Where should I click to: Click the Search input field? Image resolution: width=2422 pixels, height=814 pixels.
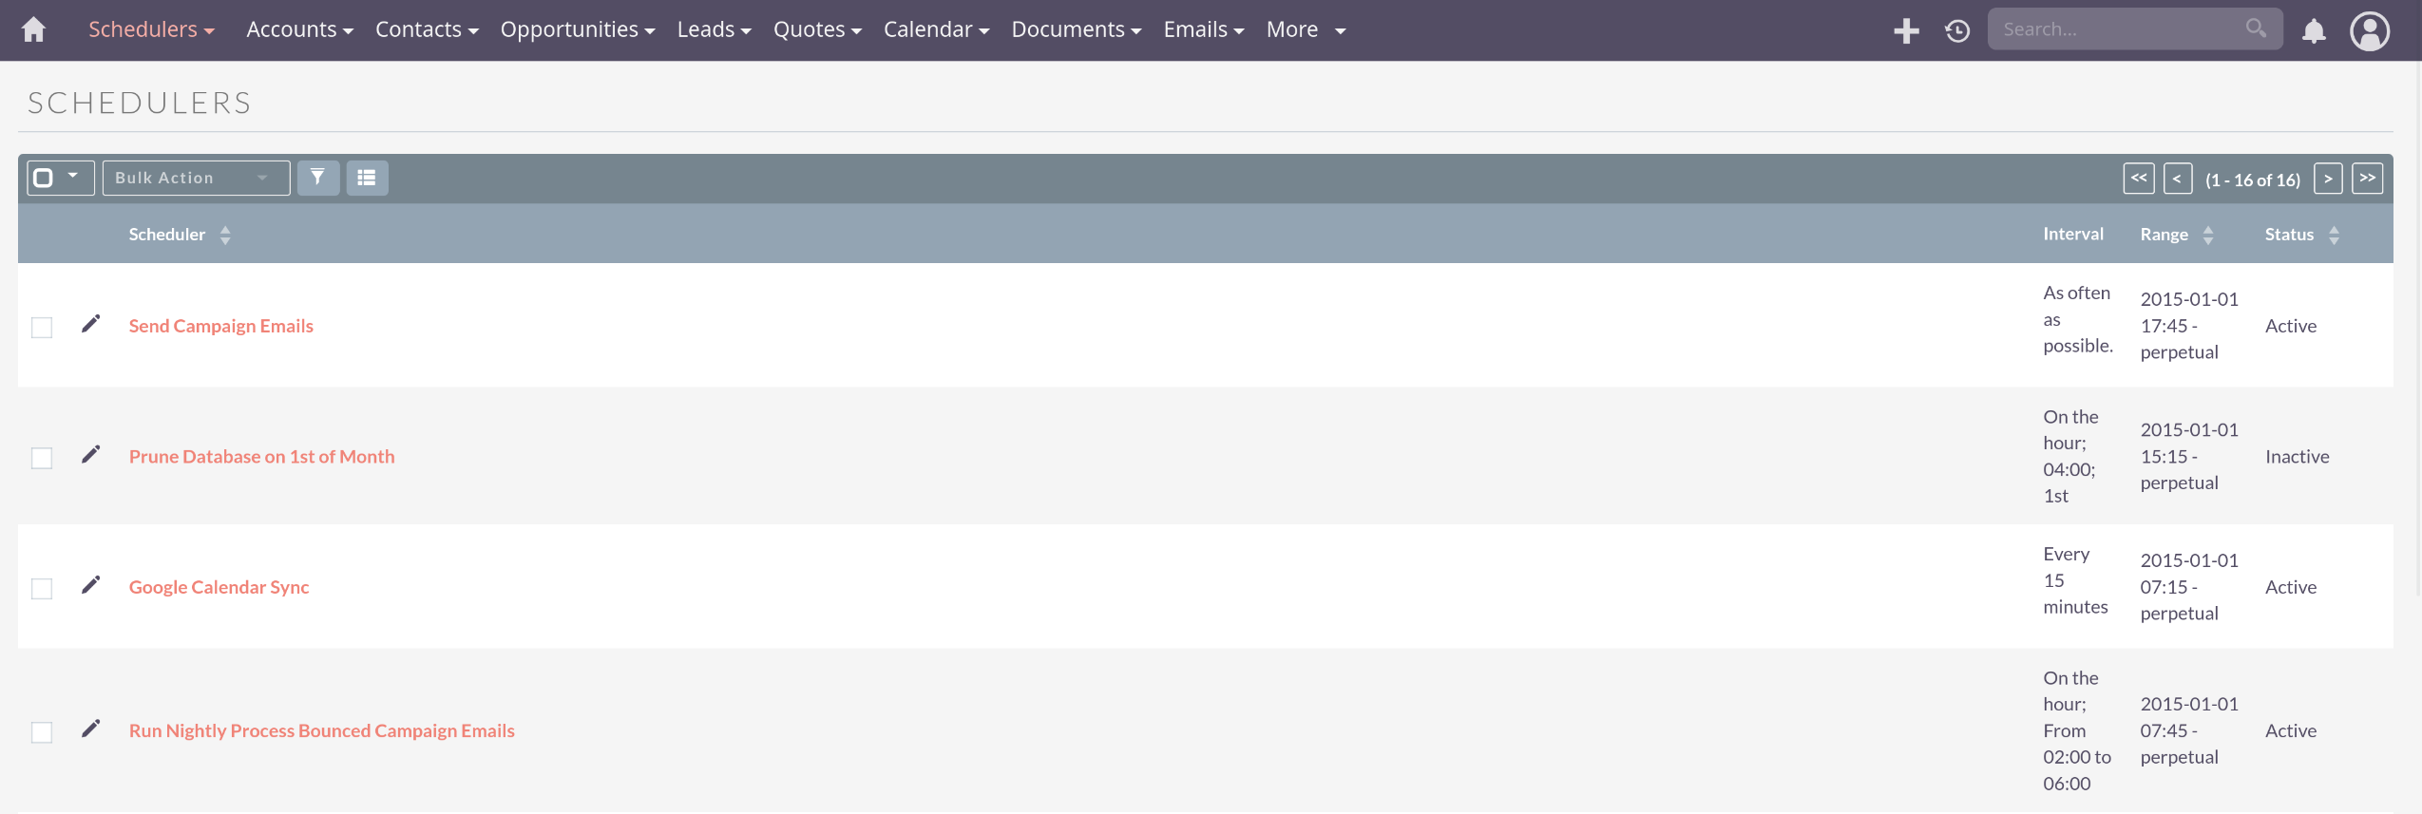2119,29
